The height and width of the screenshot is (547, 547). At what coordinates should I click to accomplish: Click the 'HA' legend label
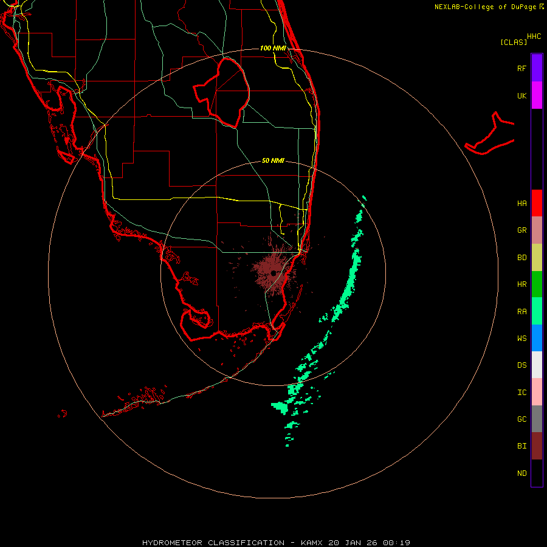(x=521, y=203)
